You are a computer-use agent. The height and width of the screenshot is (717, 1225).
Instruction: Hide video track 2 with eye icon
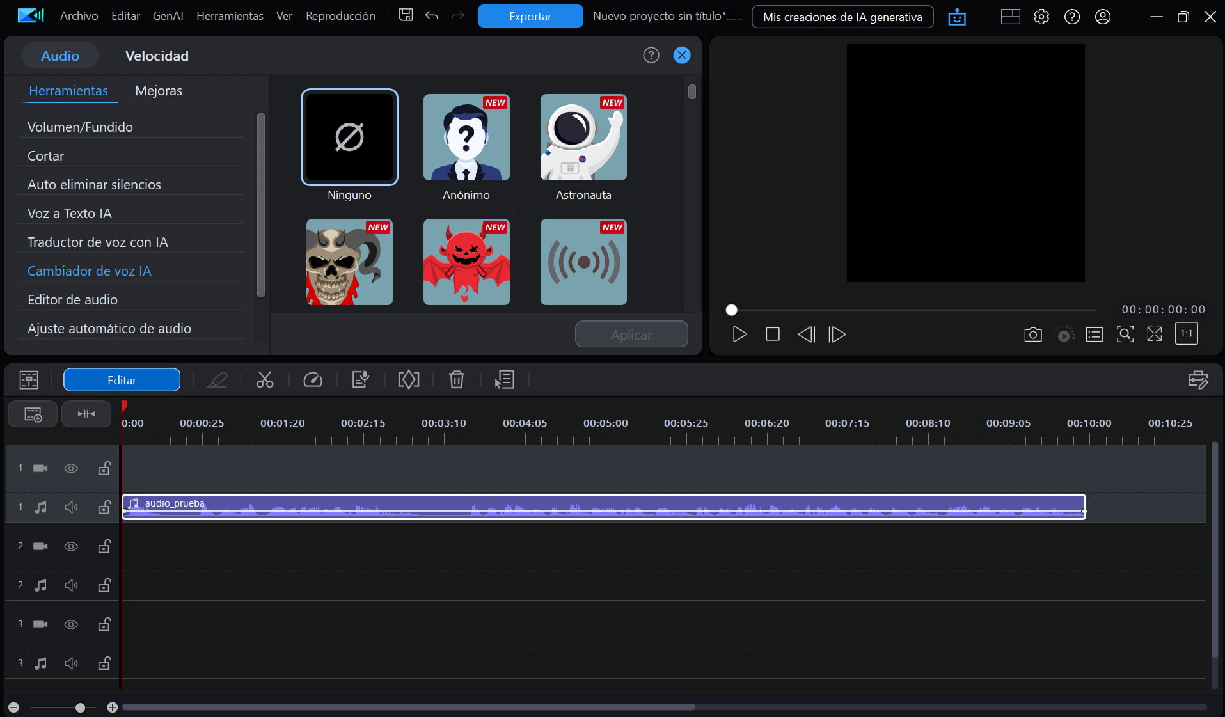pos(71,546)
